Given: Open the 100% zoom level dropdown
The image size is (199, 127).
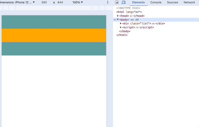Looking at the screenshot, I should point(78,2).
